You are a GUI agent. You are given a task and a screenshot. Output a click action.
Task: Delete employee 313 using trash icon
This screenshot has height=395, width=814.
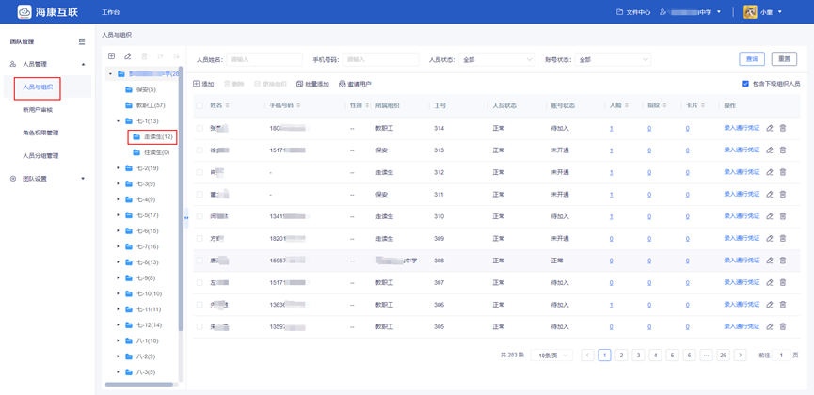[x=783, y=150]
